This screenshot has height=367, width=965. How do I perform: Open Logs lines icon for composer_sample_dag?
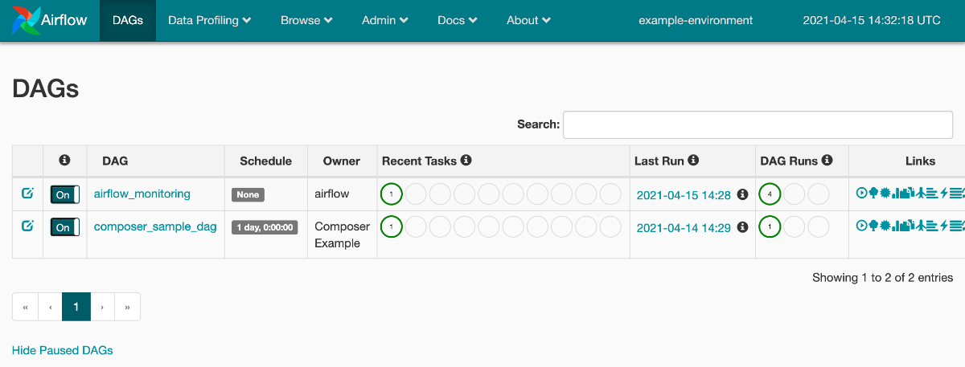pos(955,226)
